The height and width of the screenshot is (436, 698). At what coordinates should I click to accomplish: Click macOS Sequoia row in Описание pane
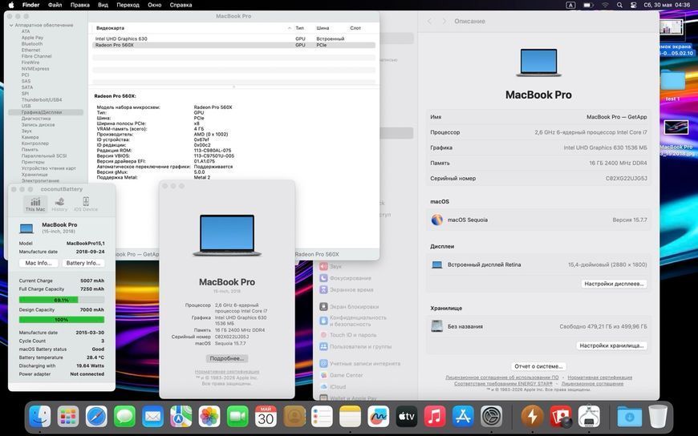(x=538, y=220)
